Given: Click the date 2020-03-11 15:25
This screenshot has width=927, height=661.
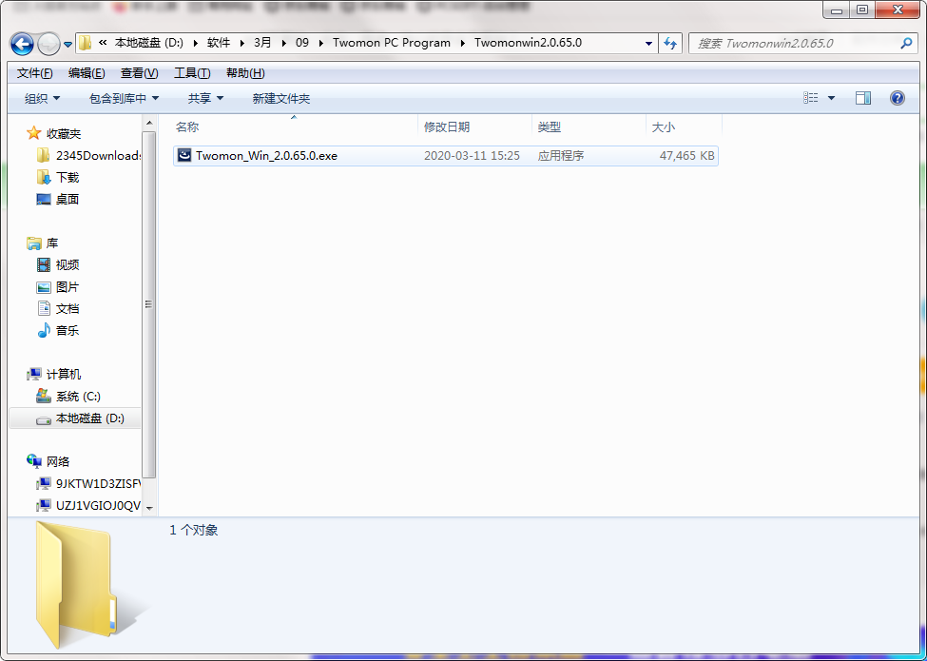Looking at the screenshot, I should click(x=472, y=156).
